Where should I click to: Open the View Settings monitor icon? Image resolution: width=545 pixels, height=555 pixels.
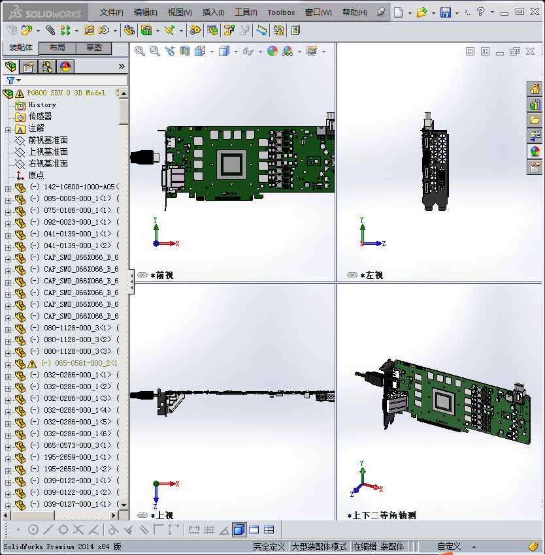[312, 52]
